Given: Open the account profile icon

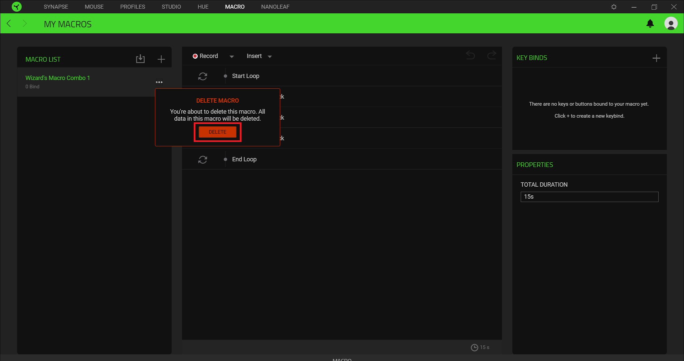Looking at the screenshot, I should point(671,23).
